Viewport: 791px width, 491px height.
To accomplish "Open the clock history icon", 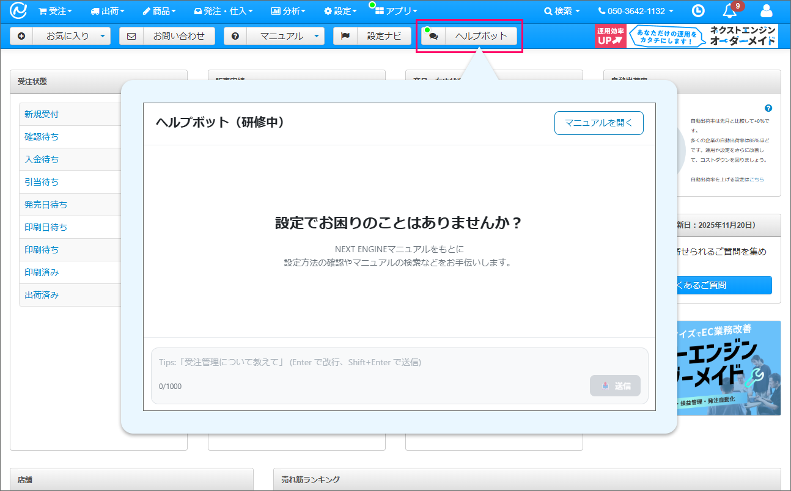I will coord(697,11).
